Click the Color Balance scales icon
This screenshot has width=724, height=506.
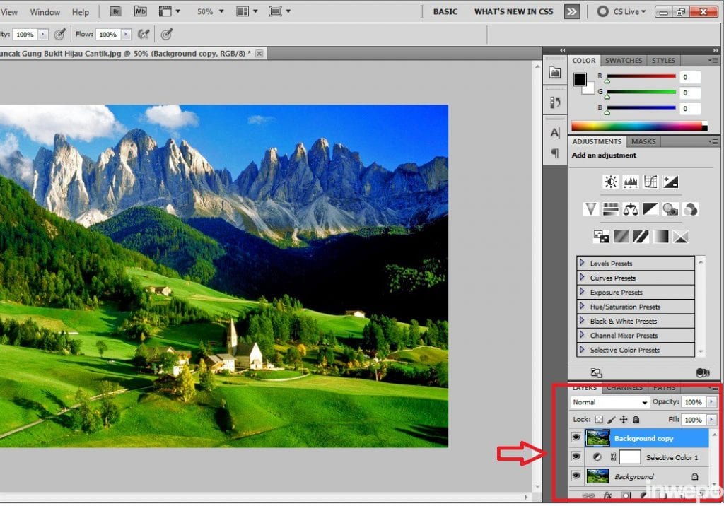(x=631, y=209)
